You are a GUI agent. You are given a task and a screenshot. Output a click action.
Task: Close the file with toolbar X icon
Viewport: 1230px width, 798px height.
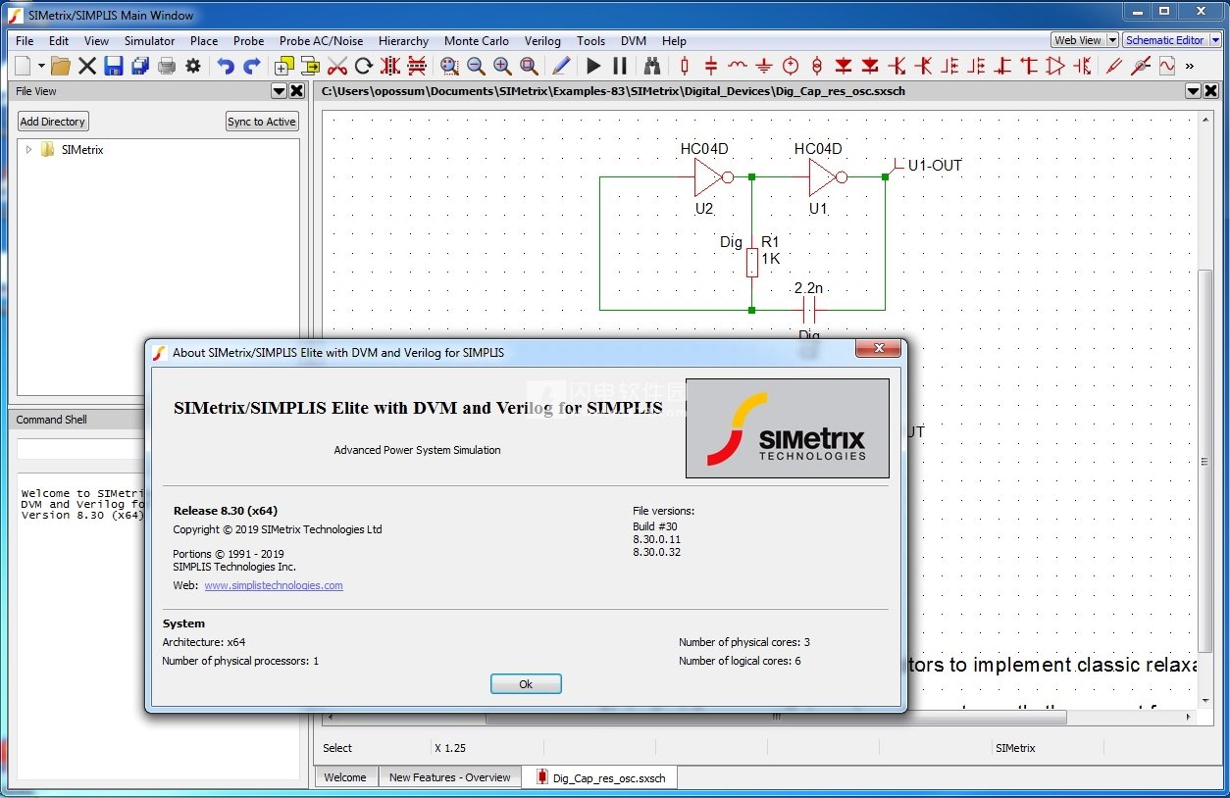tap(87, 66)
